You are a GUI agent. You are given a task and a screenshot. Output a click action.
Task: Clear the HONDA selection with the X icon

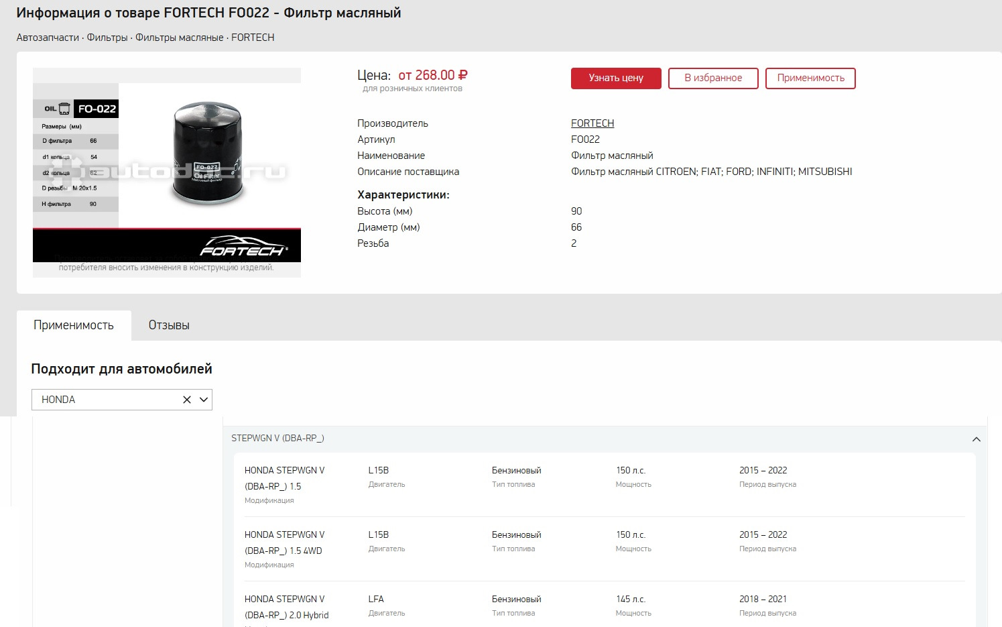(x=187, y=400)
